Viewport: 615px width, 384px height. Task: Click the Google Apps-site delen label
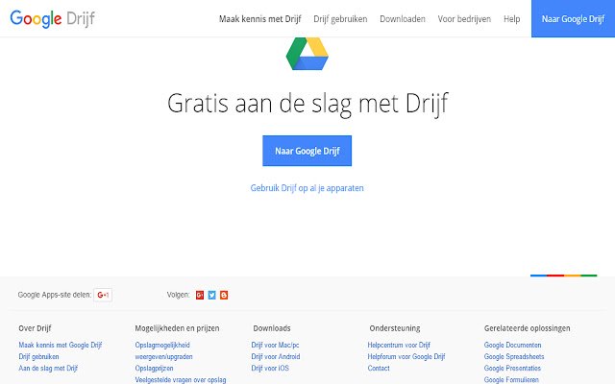tap(55, 295)
